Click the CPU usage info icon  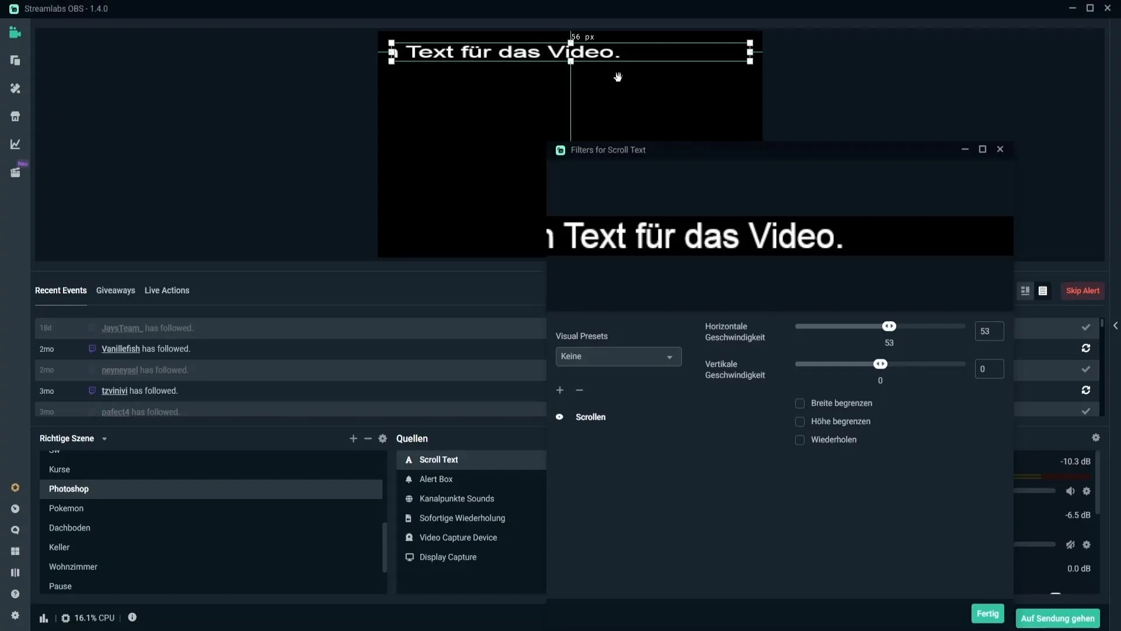tap(131, 617)
